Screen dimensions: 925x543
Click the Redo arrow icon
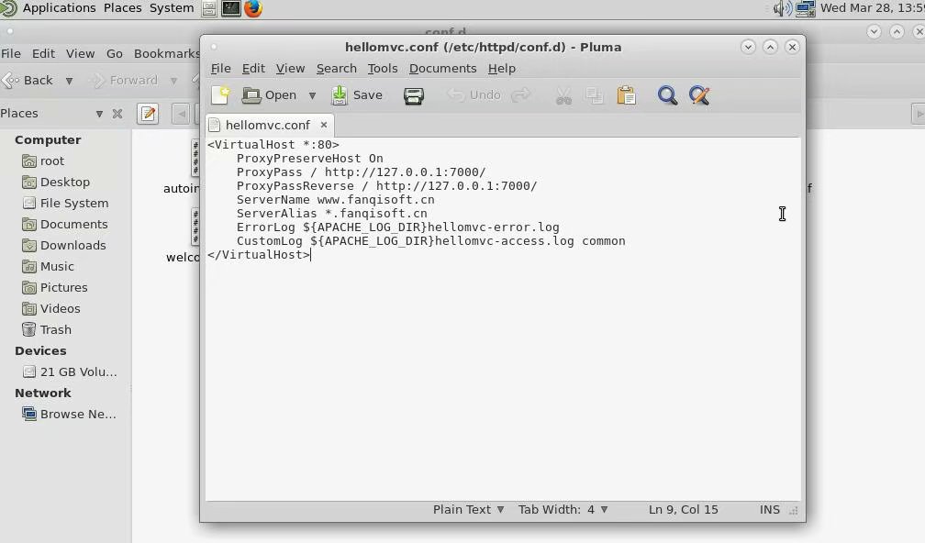[521, 94]
